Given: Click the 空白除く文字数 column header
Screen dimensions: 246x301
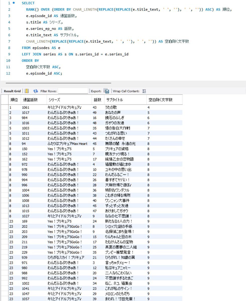Looking at the screenshot, I should tap(160, 100).
